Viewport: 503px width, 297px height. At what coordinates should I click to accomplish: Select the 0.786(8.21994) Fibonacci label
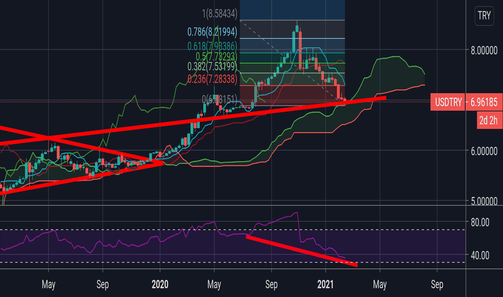pos(212,32)
